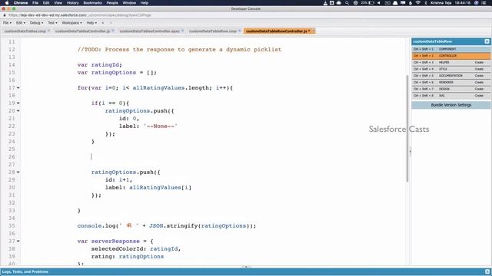This screenshot has width=492, height=276.
Task: Open the Test menu
Action: pos(52,23)
